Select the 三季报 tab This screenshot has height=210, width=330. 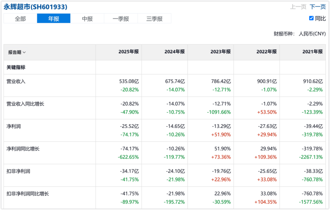coord(155,19)
